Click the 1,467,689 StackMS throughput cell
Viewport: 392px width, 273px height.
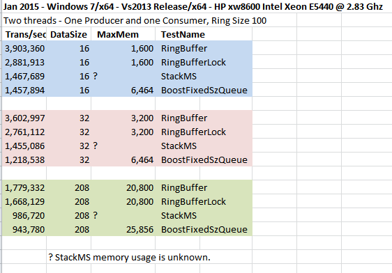click(24, 76)
